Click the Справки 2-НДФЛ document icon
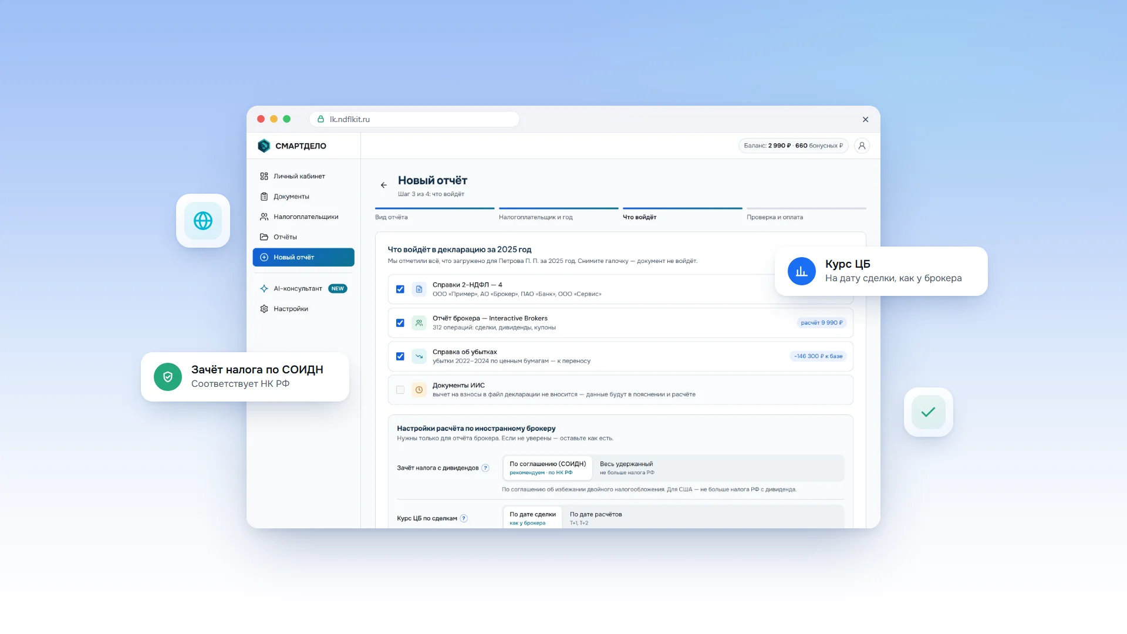Screen dimensions: 1127x634 (x=419, y=289)
